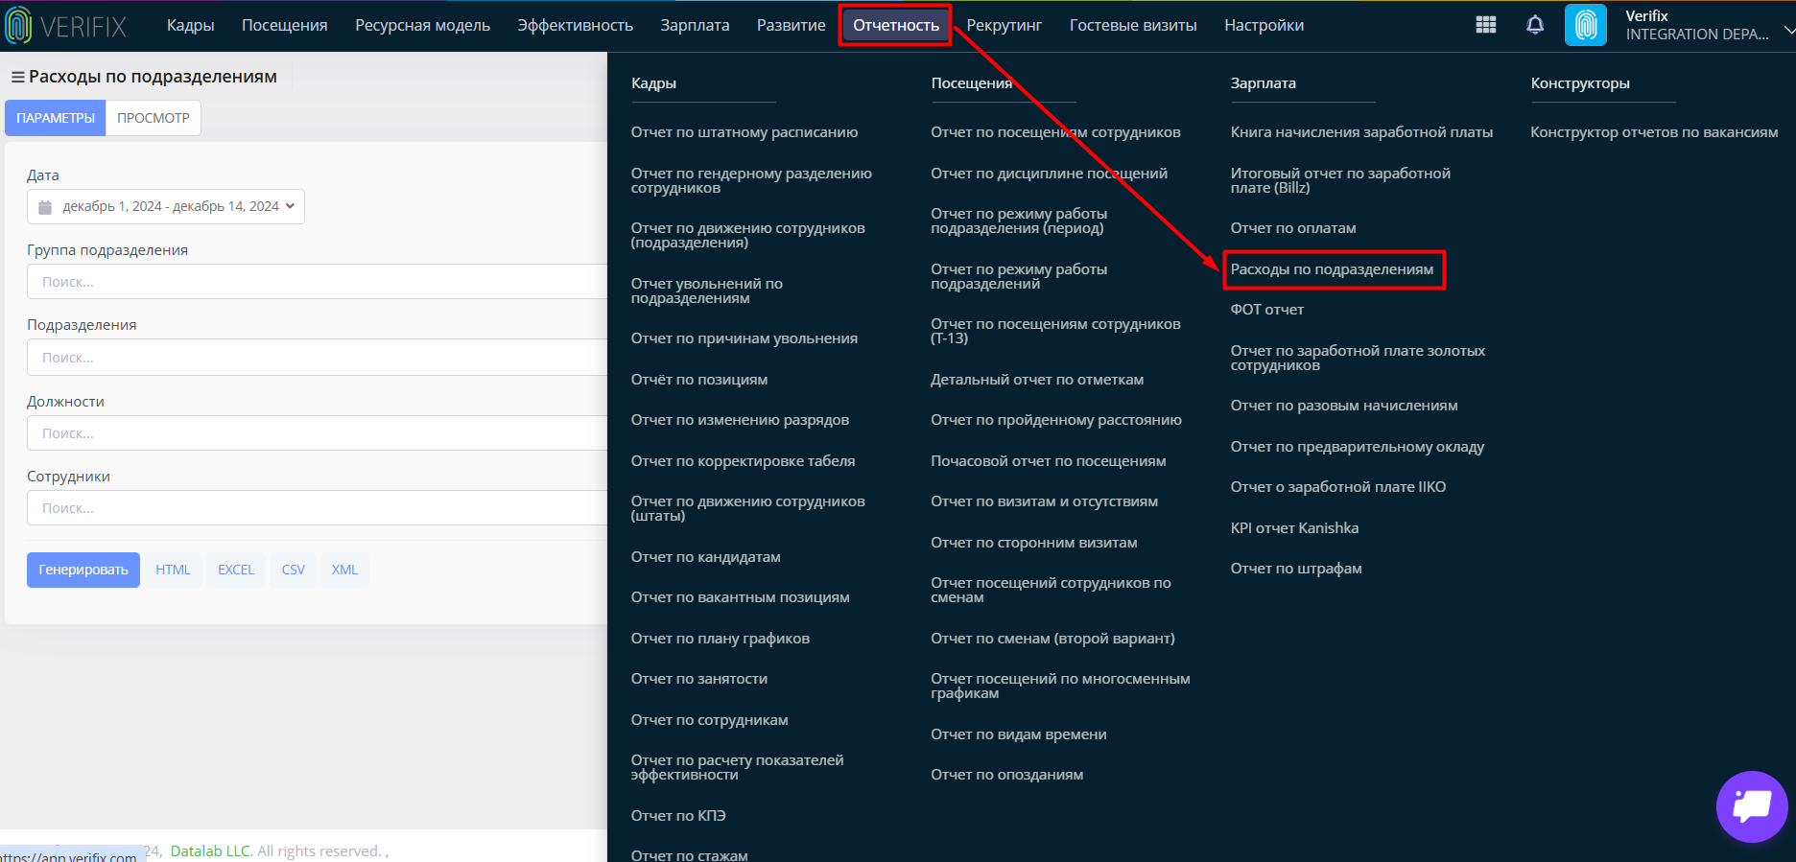The width and height of the screenshot is (1796, 862).
Task: Open Настройки menu
Action: tap(1264, 25)
